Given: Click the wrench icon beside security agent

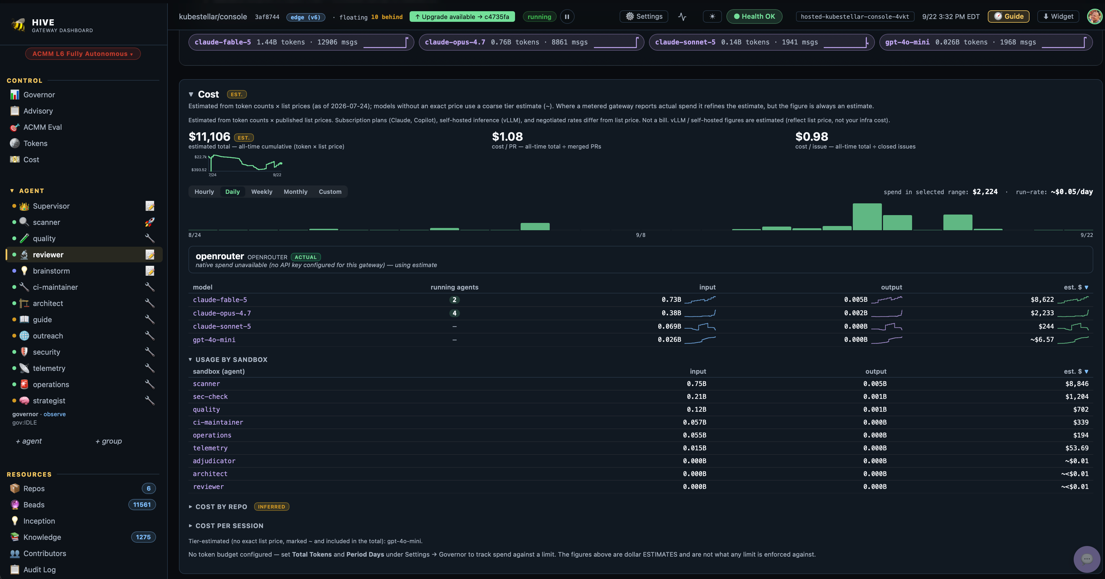Looking at the screenshot, I should point(150,352).
